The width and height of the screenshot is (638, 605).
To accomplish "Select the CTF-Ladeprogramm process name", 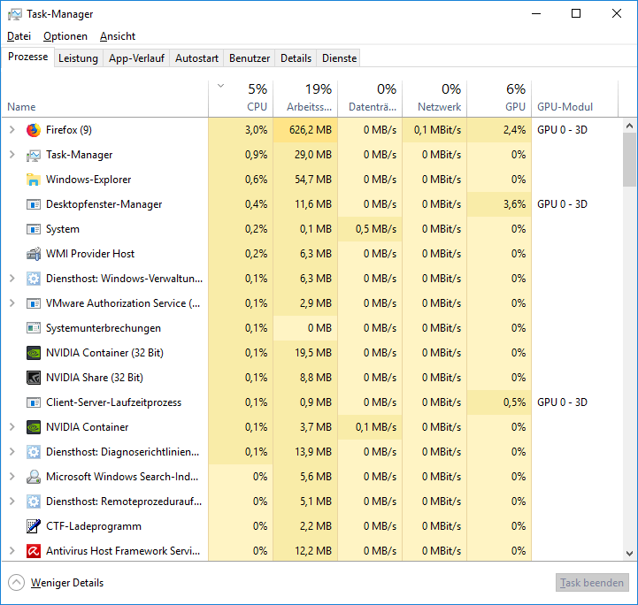I will 94,526.
